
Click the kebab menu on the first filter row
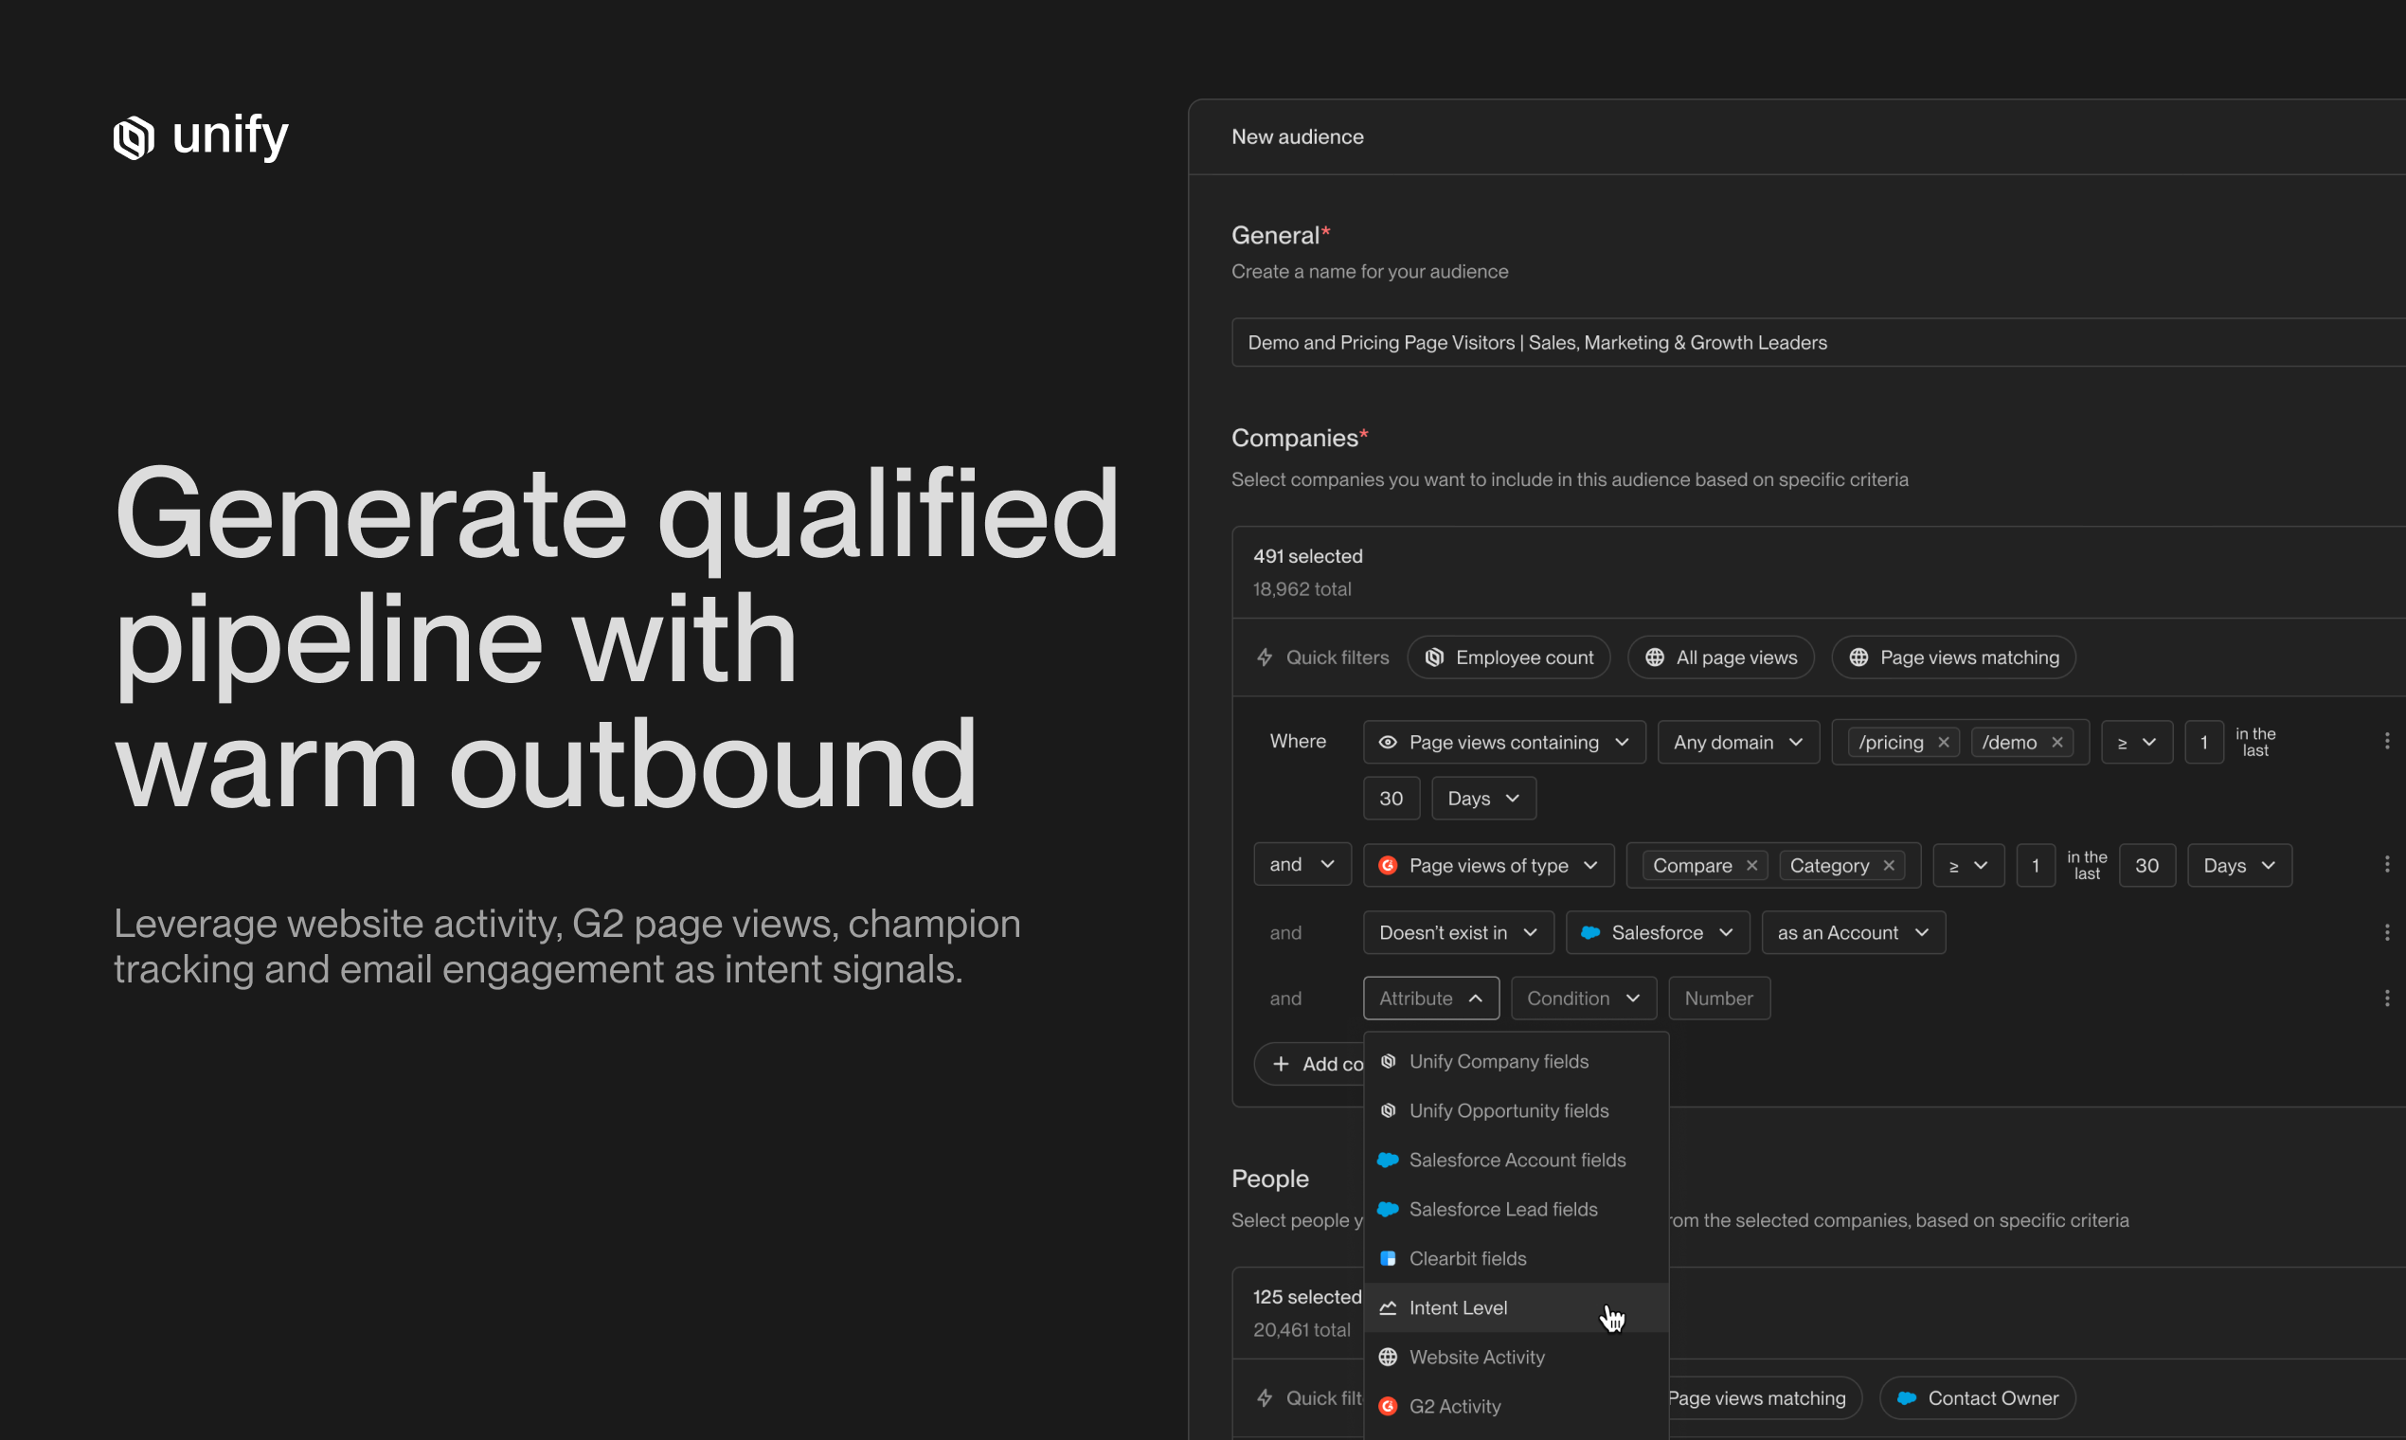coord(2388,741)
